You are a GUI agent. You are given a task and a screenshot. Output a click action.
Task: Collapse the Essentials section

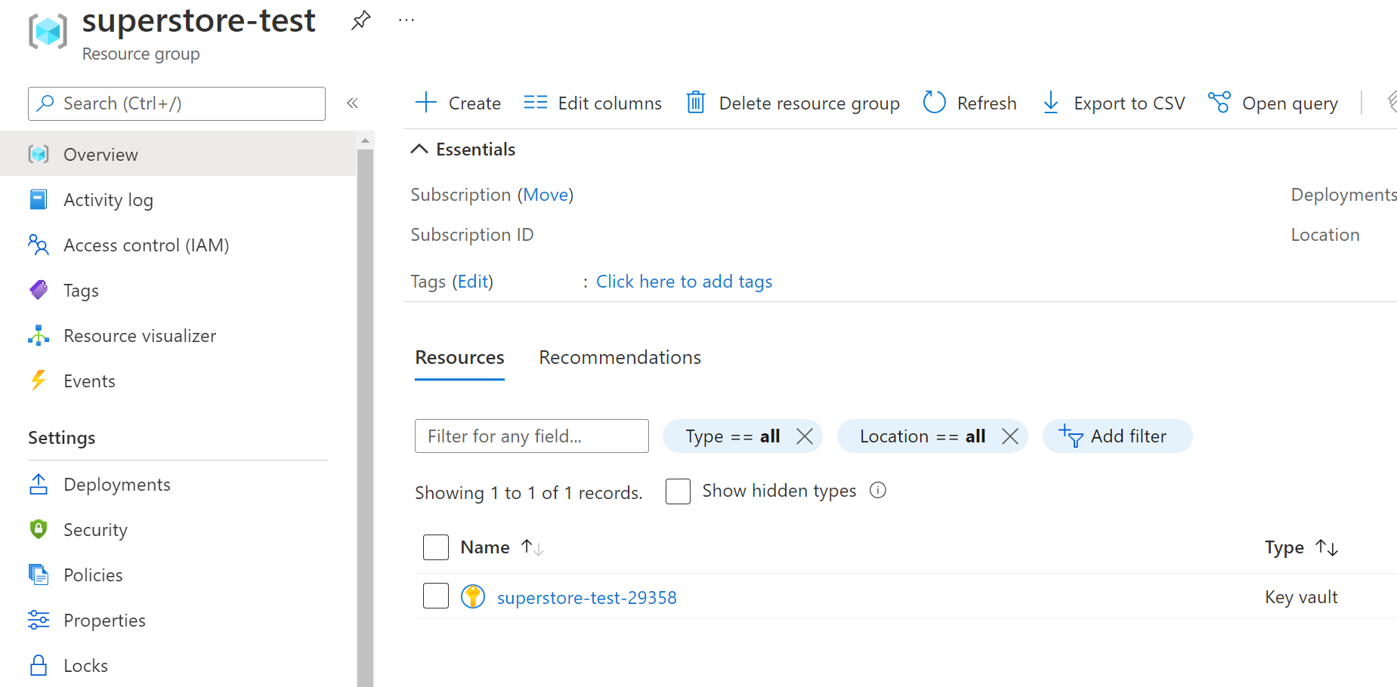point(419,149)
